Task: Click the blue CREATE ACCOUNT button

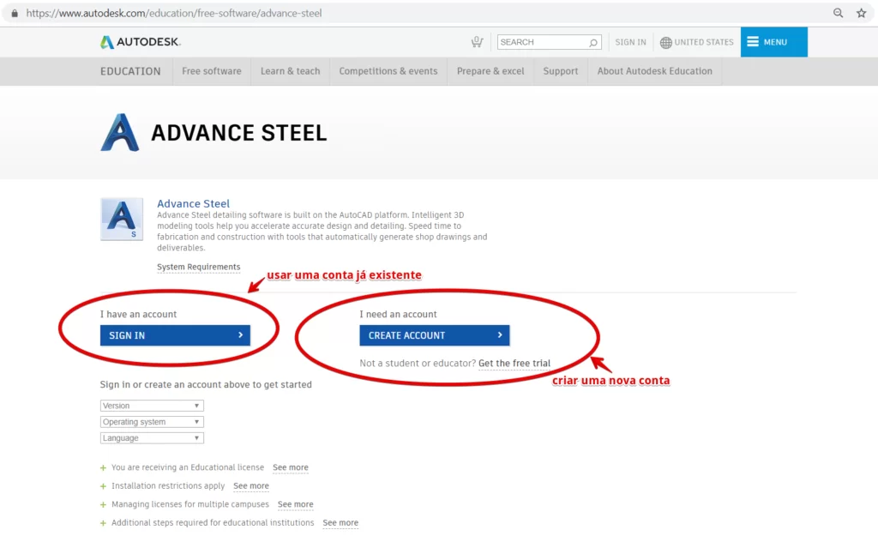Action: 435,335
